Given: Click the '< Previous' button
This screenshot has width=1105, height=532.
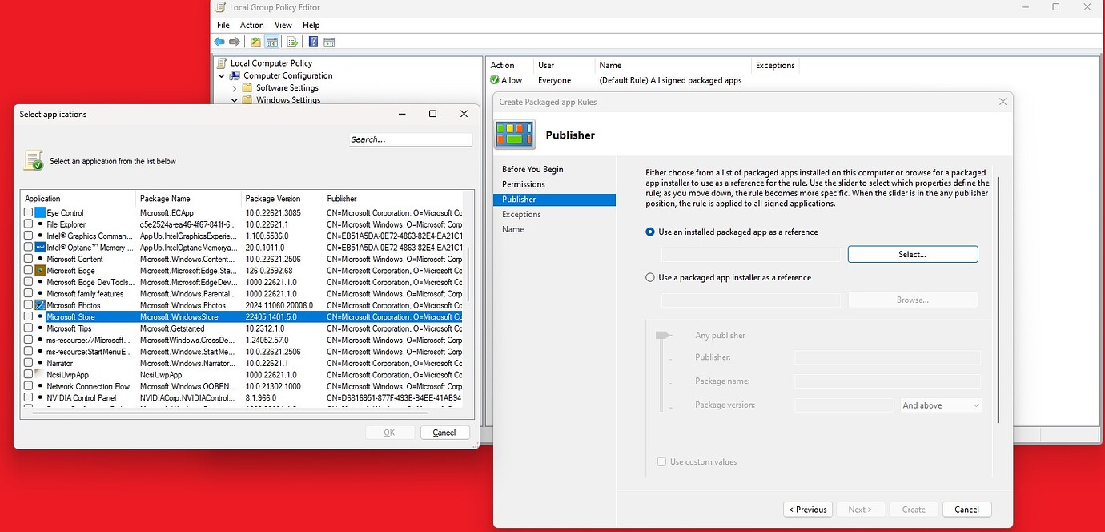Looking at the screenshot, I should click(x=808, y=510).
